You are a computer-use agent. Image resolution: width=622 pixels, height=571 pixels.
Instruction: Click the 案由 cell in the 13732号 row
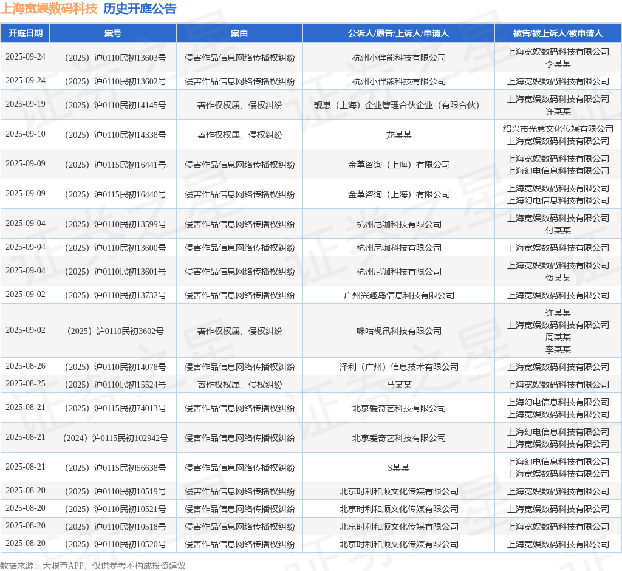(239, 295)
